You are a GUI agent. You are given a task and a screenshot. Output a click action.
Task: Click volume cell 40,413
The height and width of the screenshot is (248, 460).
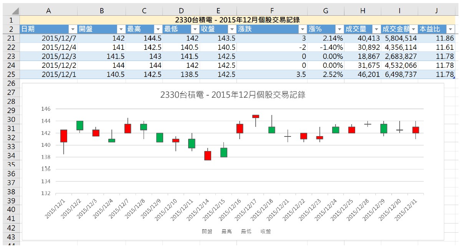coord(362,38)
